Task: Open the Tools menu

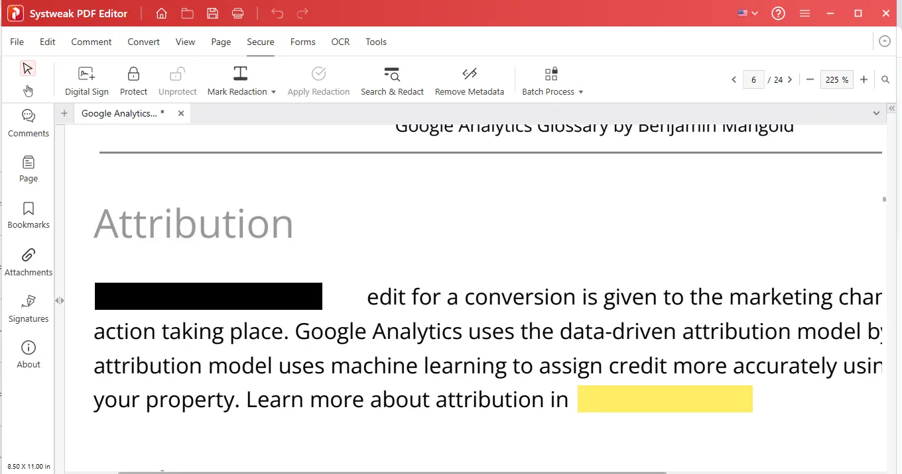Action: point(376,42)
